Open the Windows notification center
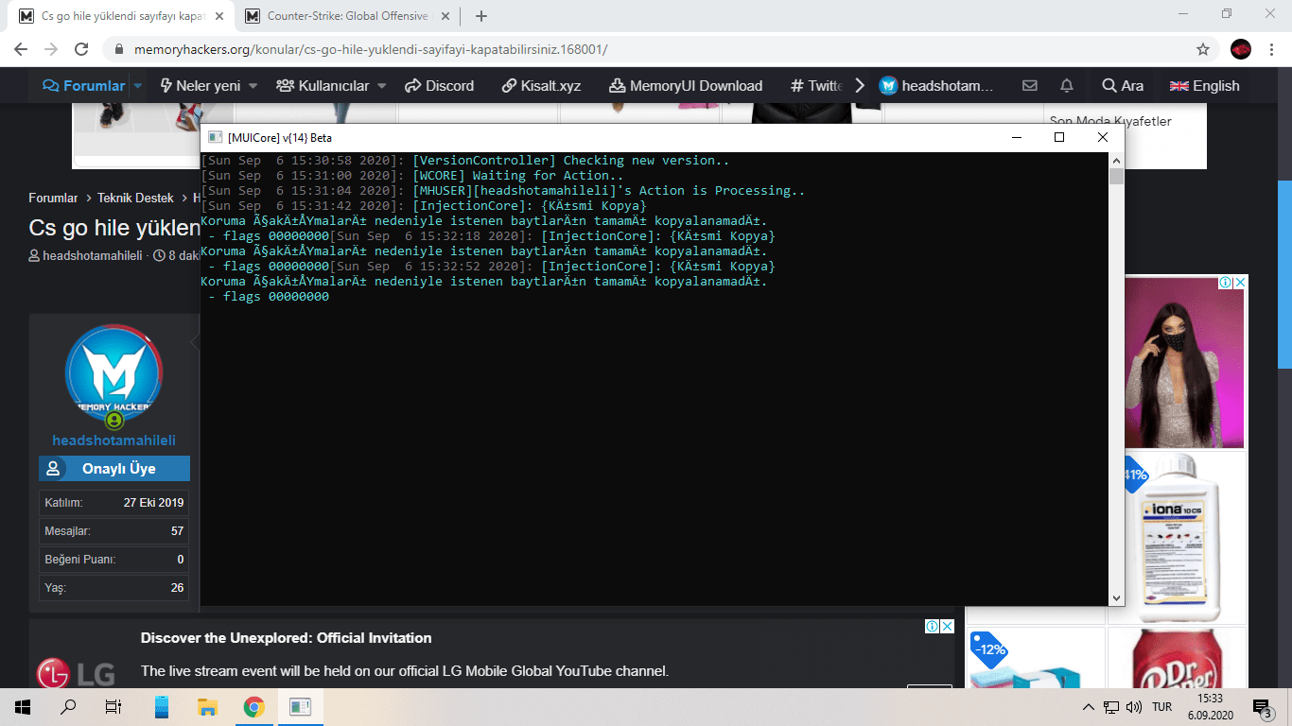The width and height of the screenshot is (1292, 726). point(1262,707)
